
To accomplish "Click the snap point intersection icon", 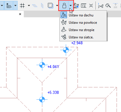I will (x=91, y=6).
